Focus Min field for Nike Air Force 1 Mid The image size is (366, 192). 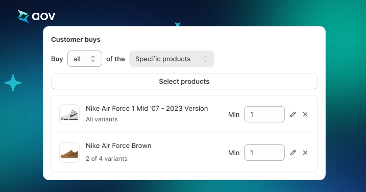[x=264, y=114]
